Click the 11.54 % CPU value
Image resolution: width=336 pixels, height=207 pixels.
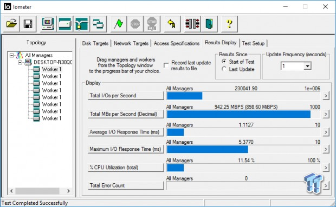coord(246,160)
